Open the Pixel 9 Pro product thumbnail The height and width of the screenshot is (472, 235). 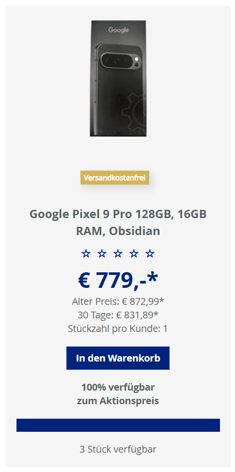(118, 79)
